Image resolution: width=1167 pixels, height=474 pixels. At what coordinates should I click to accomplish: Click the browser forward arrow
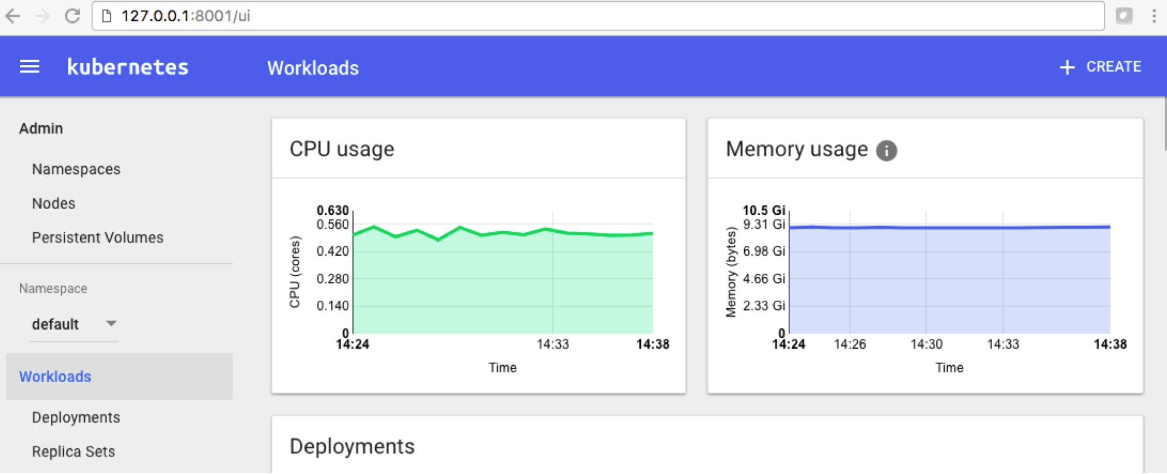[x=42, y=16]
